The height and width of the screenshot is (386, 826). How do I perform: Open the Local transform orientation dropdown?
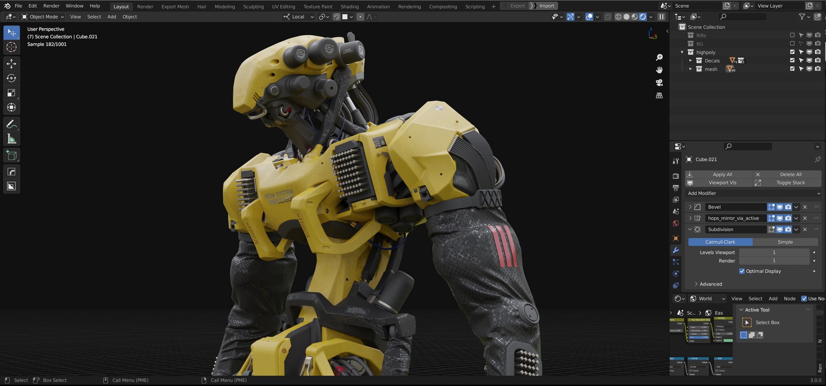299,17
